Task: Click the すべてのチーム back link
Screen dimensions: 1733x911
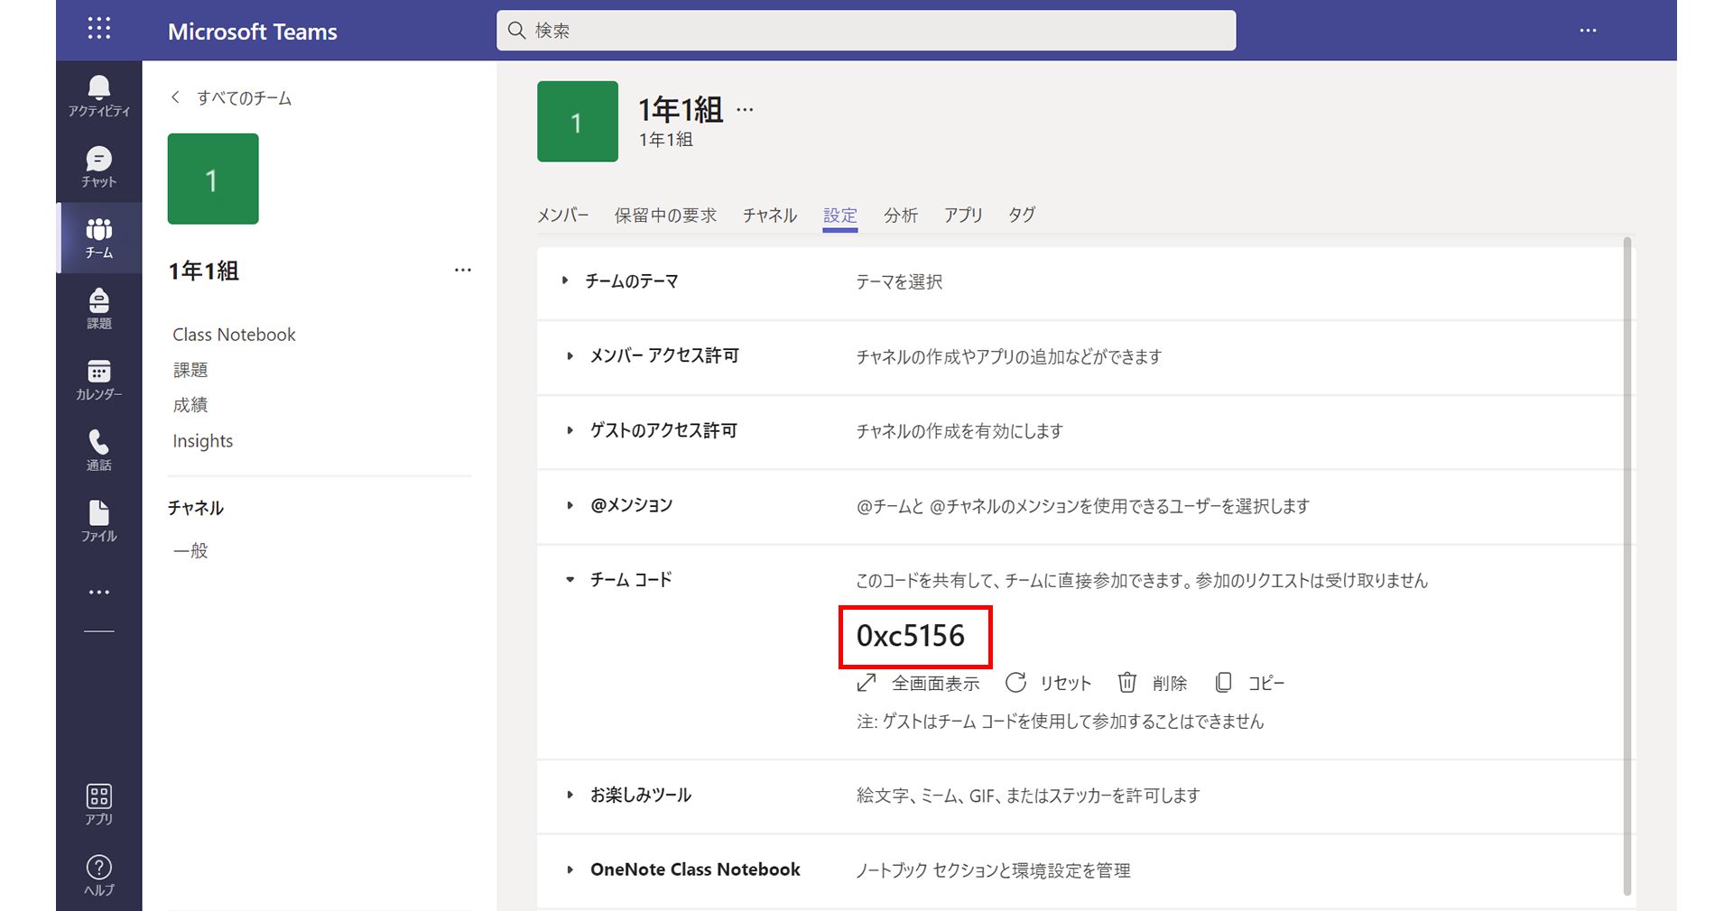Action: (x=245, y=97)
